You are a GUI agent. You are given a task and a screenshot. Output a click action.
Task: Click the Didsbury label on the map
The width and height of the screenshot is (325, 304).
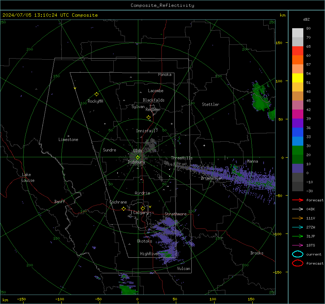click(x=136, y=162)
